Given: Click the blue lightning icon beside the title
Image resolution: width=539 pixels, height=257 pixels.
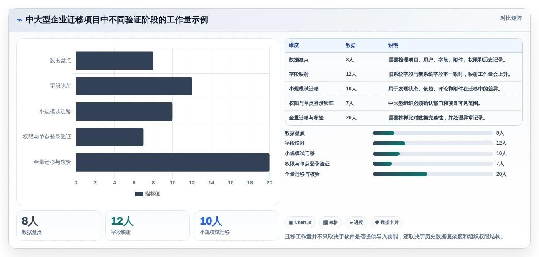Looking at the screenshot, I should (19, 20).
